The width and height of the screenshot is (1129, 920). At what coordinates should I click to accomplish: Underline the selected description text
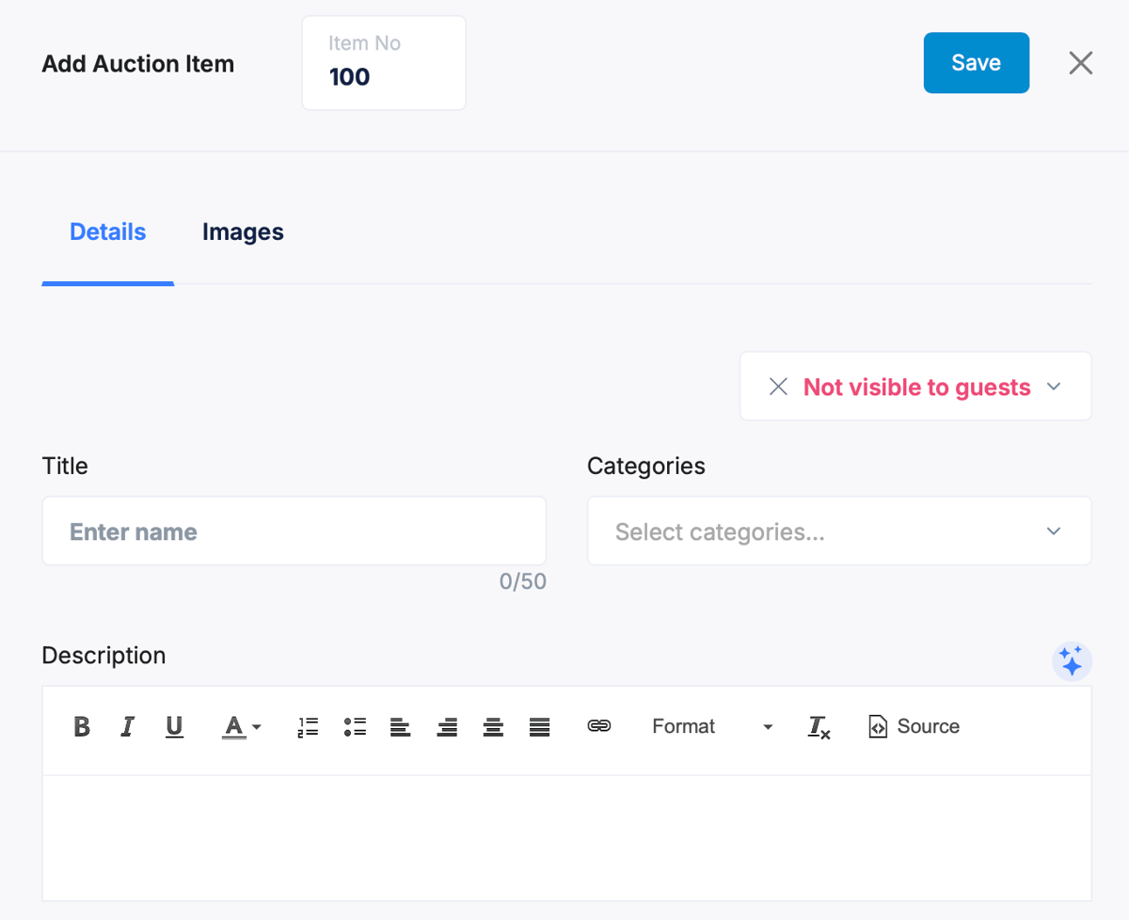[x=174, y=726]
